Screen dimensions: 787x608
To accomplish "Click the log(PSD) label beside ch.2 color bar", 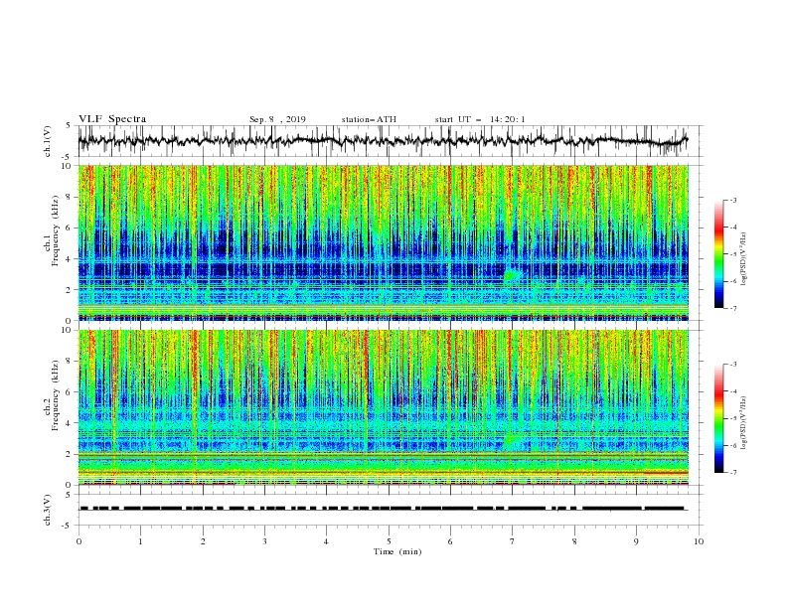I will pyautogui.click(x=743, y=423).
